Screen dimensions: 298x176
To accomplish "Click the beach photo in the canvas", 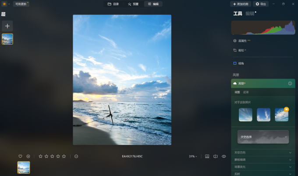I will 122,80.
